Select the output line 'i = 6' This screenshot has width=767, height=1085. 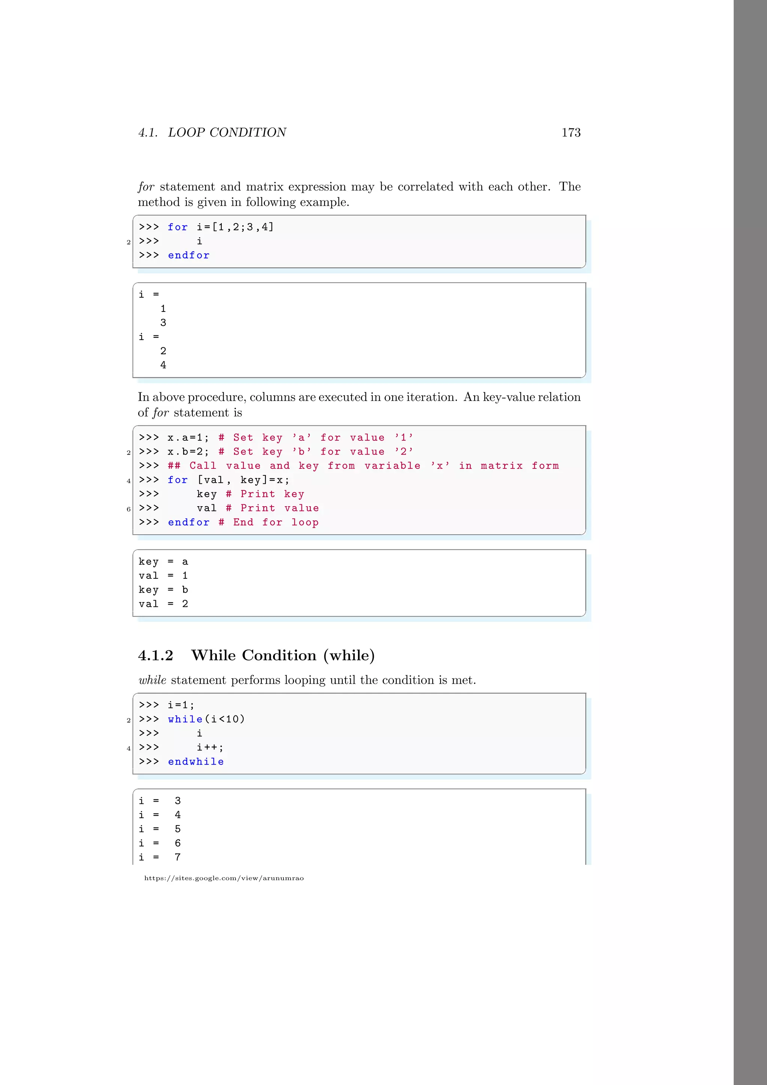160,844
